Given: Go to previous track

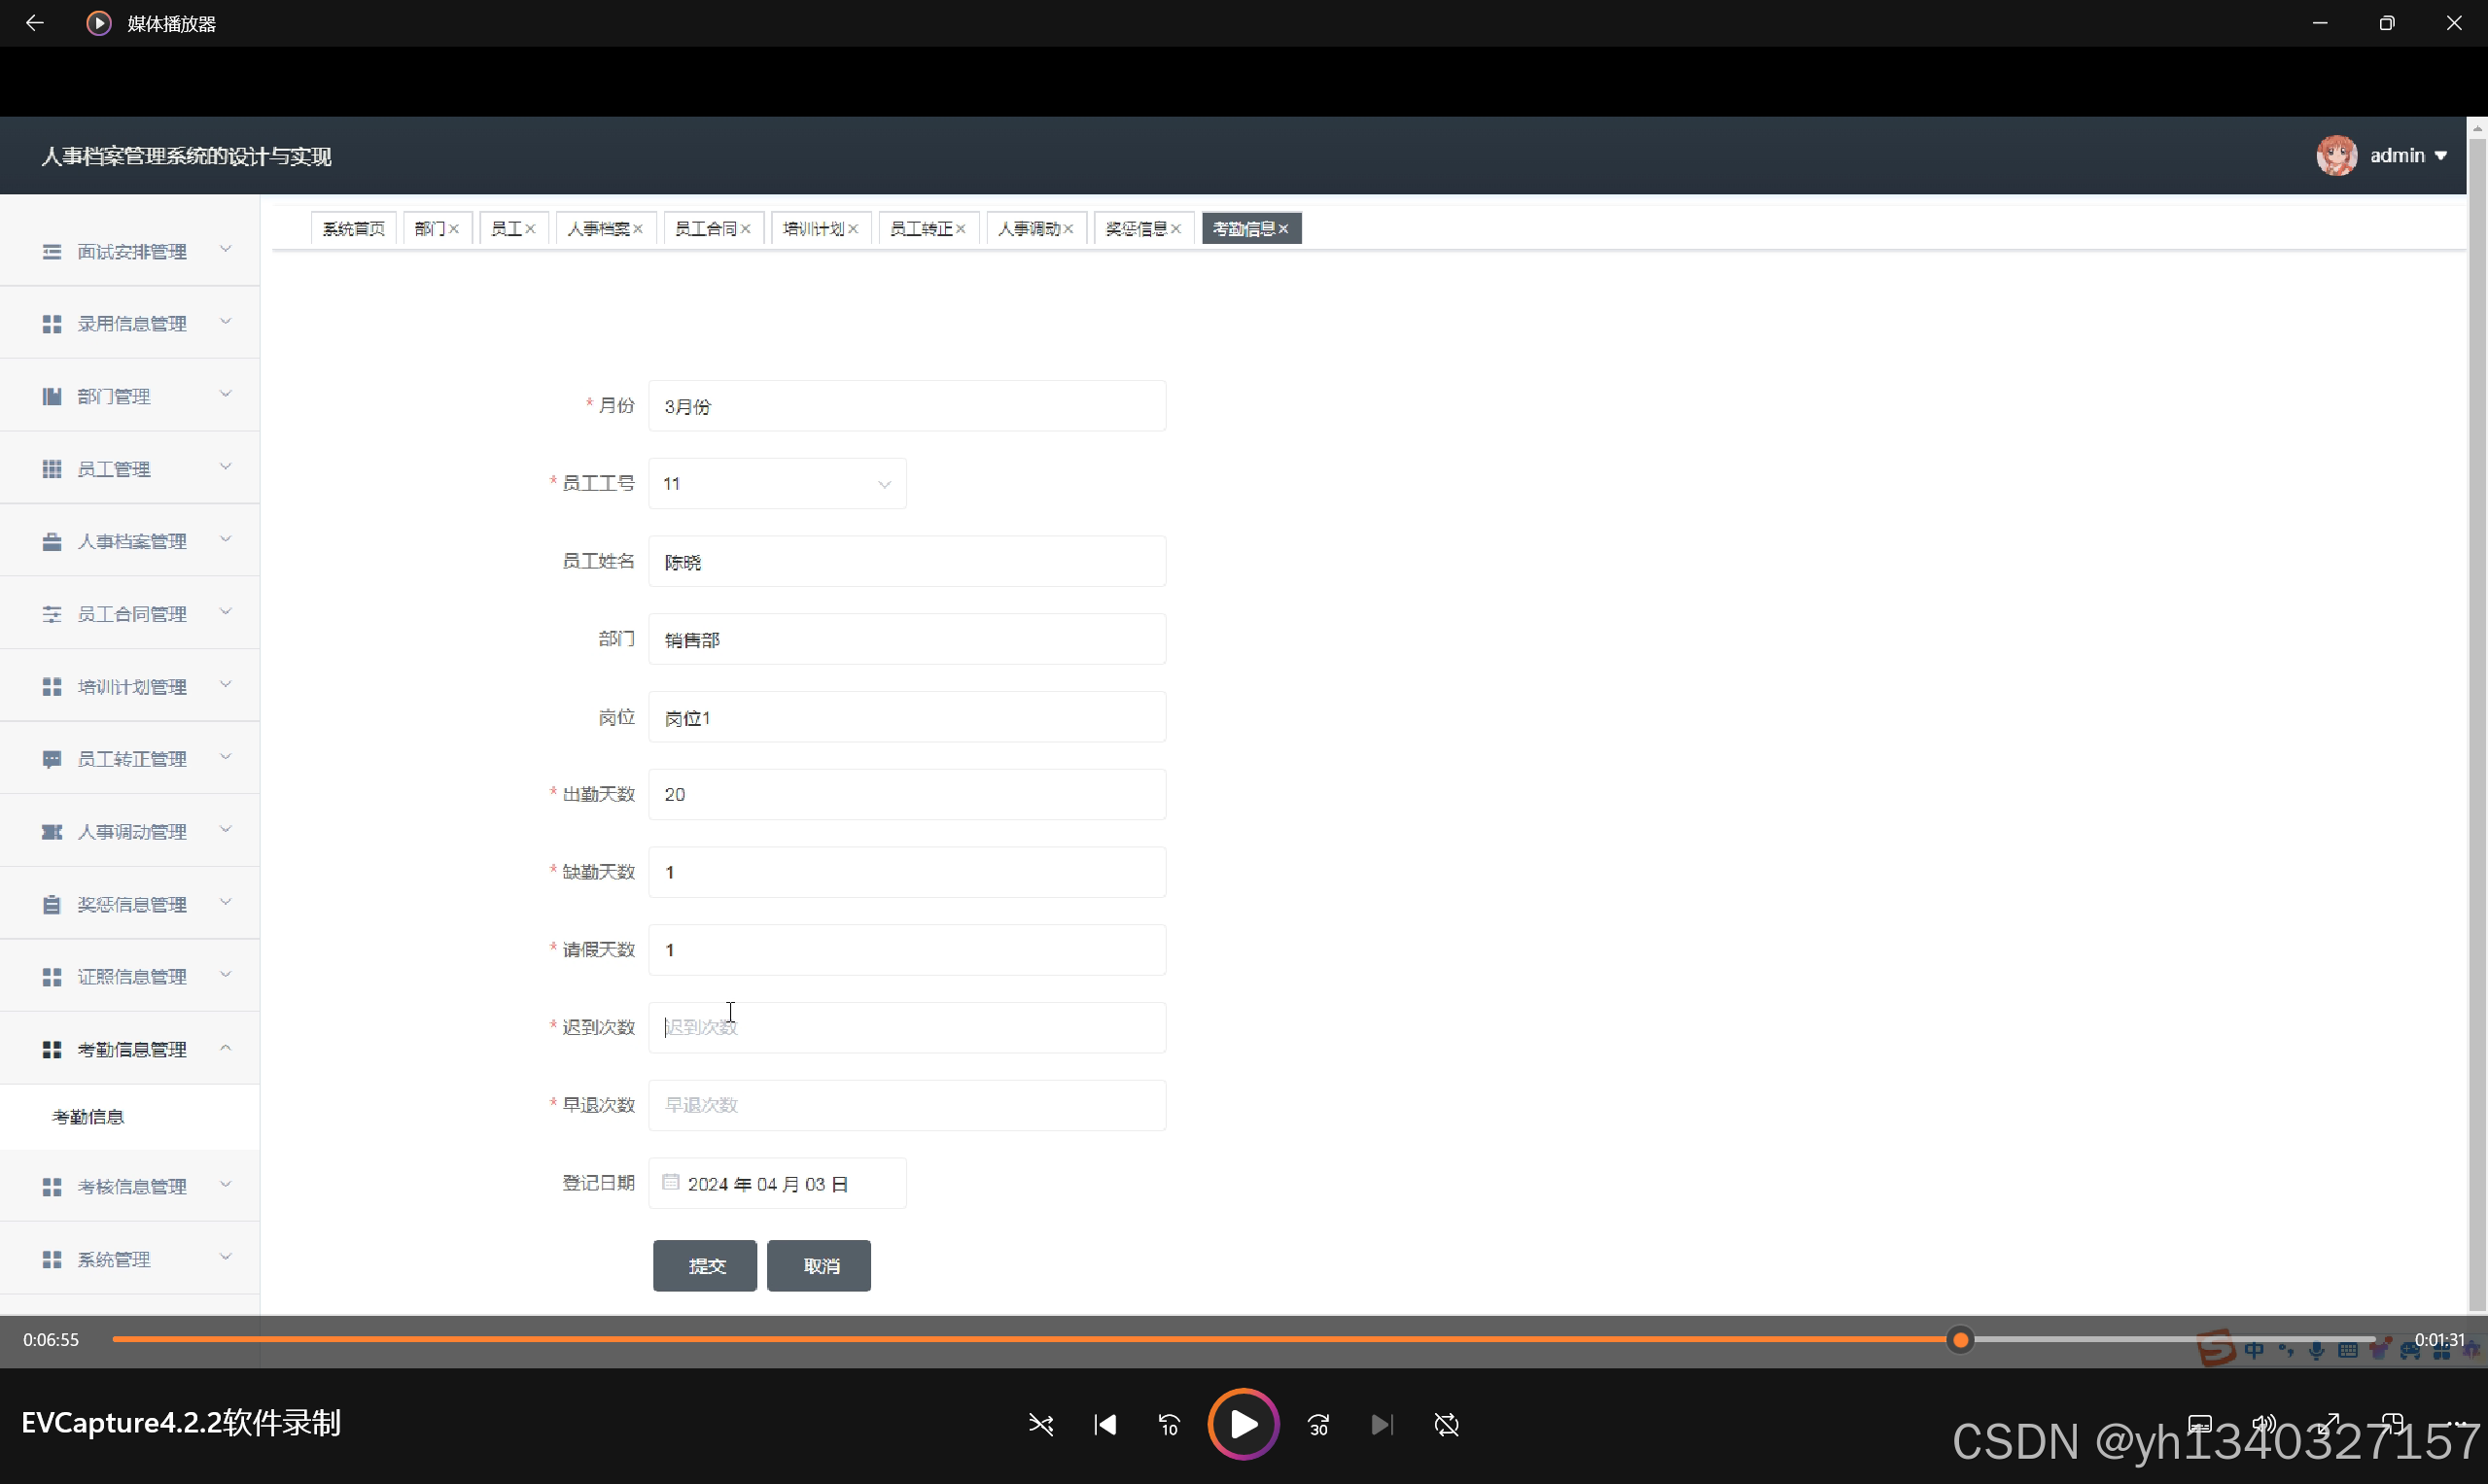Looking at the screenshot, I should pos(1104,1424).
